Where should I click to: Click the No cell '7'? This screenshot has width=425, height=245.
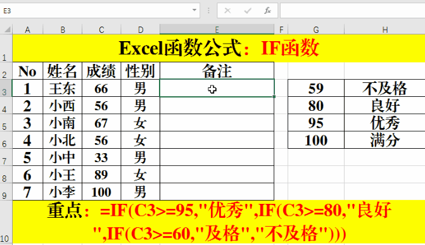click(27, 192)
